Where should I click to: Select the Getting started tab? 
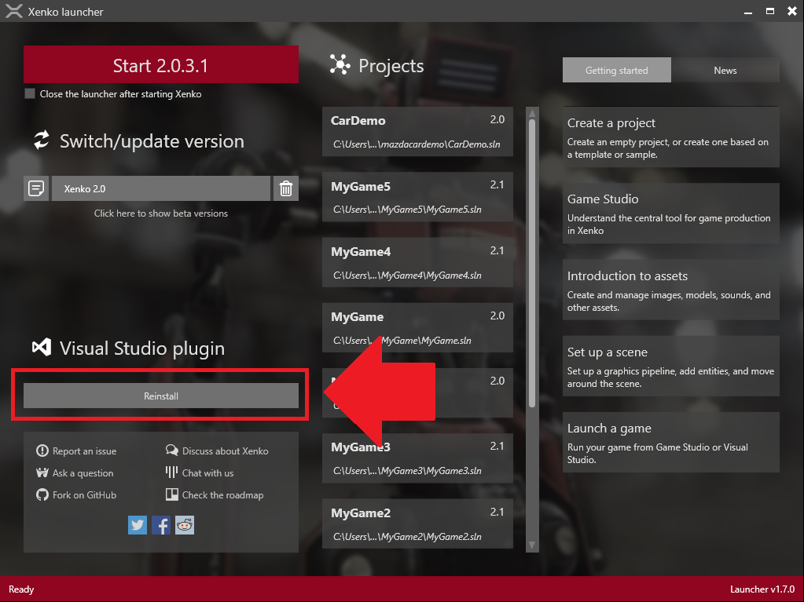pyautogui.click(x=616, y=70)
